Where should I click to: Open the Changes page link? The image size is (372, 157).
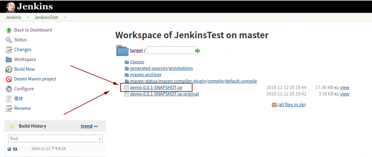click(23, 50)
